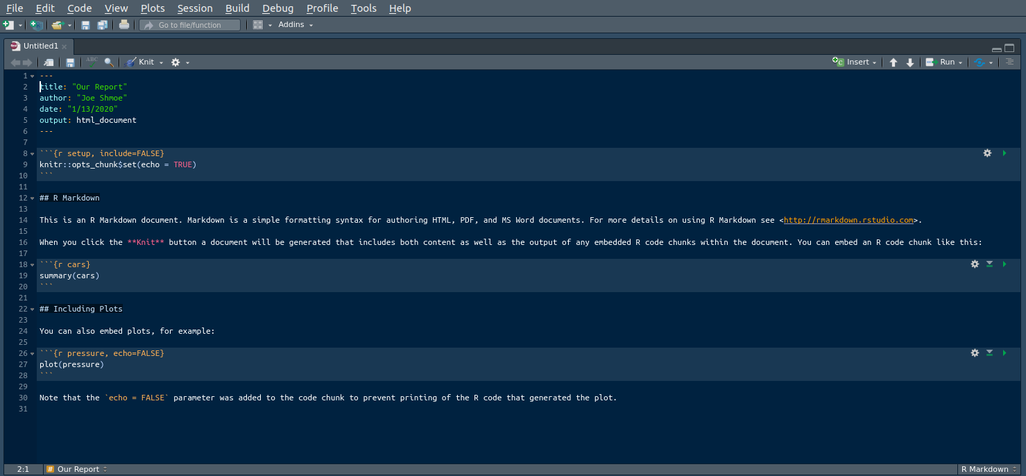Open the New File menu button
Screen dimensions: 1026x476
tap(8, 25)
